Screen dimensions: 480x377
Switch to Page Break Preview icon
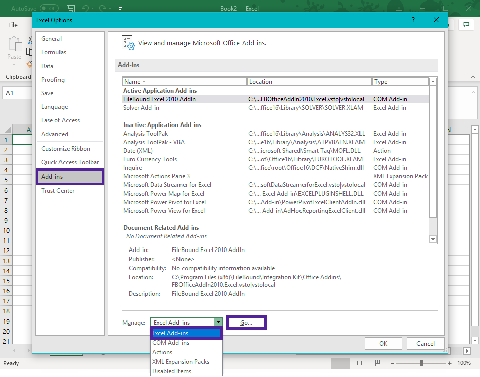[x=379, y=363]
